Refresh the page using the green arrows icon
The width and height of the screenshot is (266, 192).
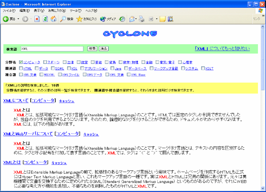click(x=45, y=19)
